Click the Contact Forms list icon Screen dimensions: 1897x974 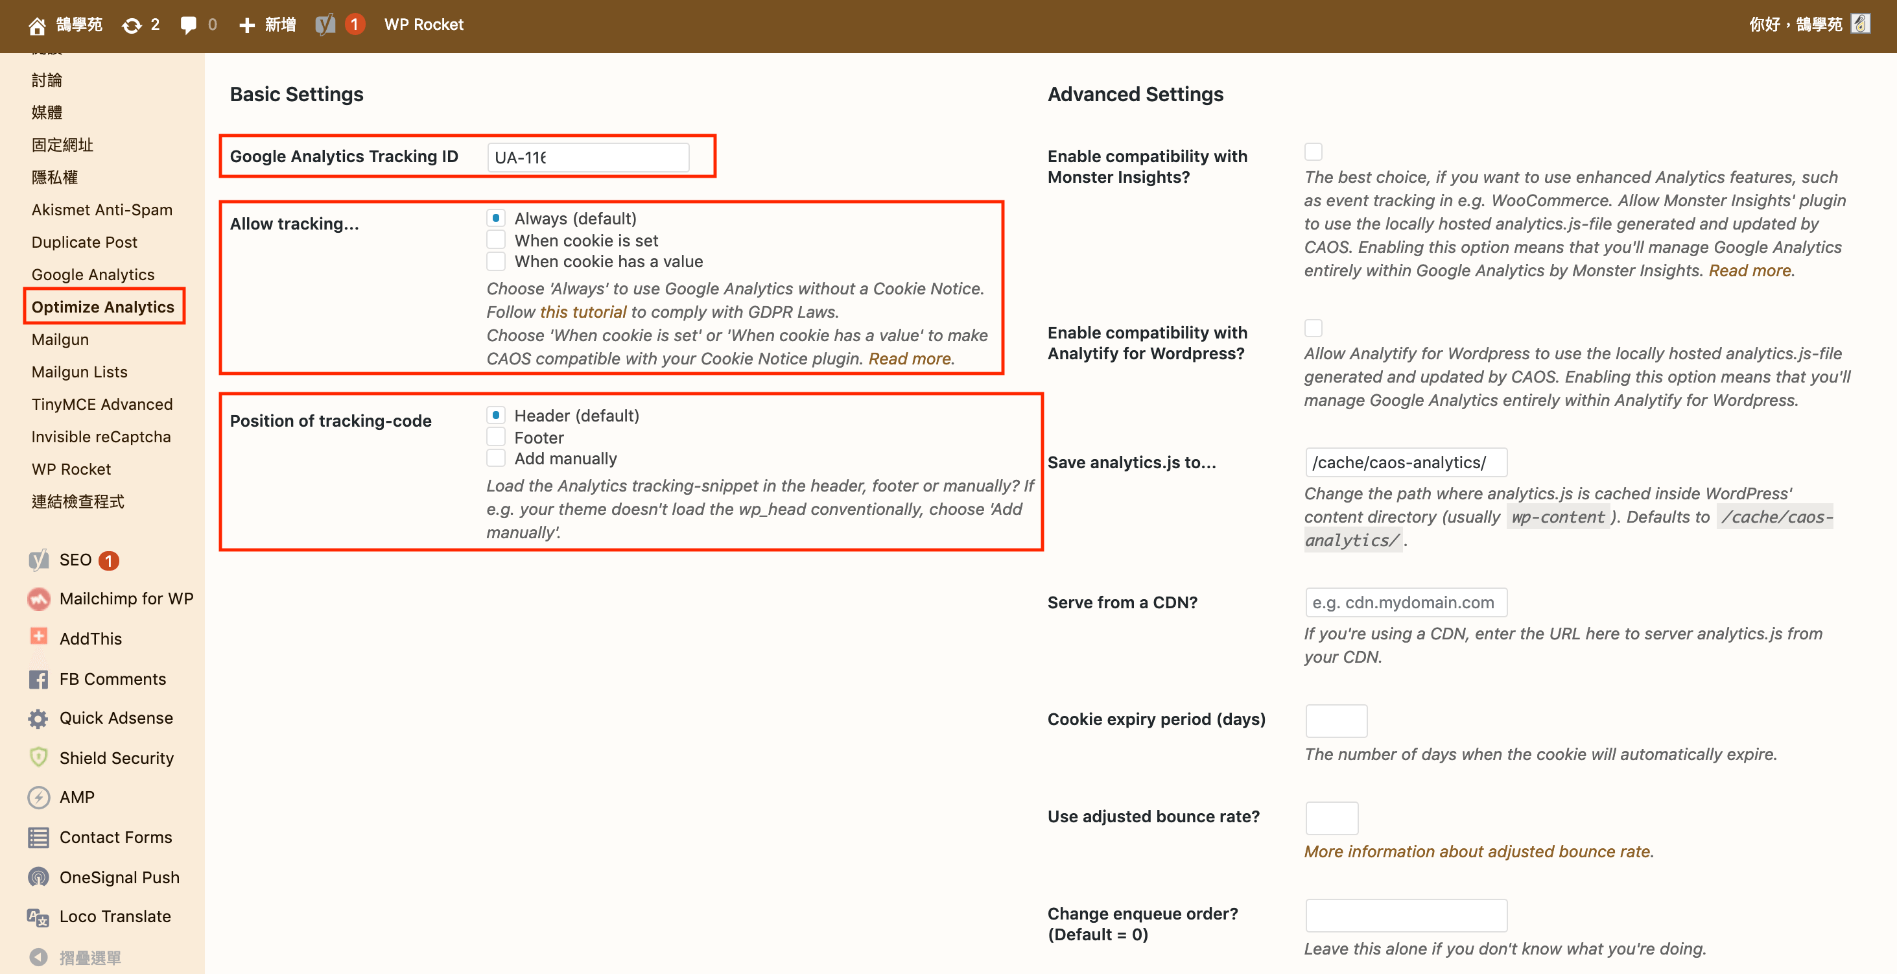click(x=39, y=838)
